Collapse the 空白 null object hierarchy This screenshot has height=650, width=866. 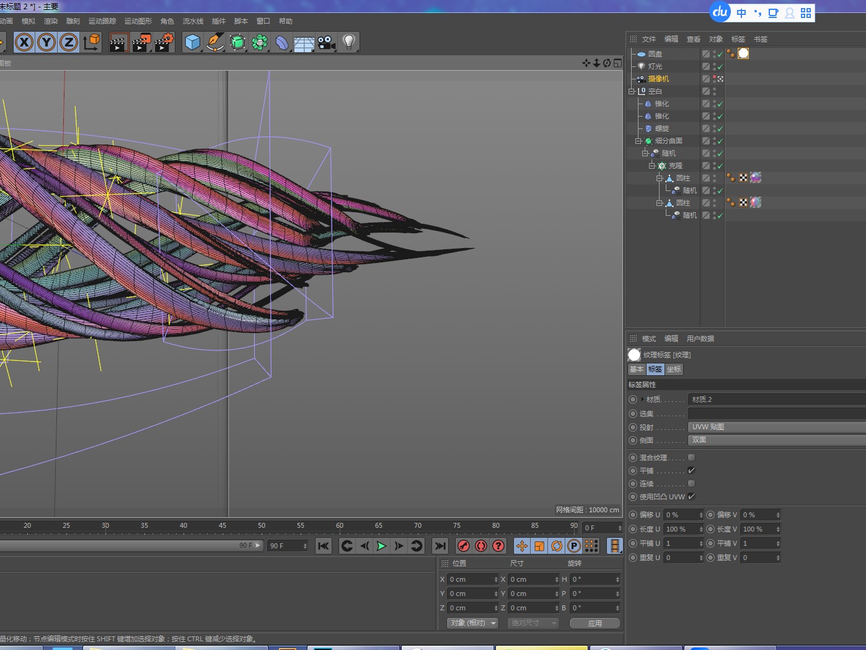click(x=632, y=91)
